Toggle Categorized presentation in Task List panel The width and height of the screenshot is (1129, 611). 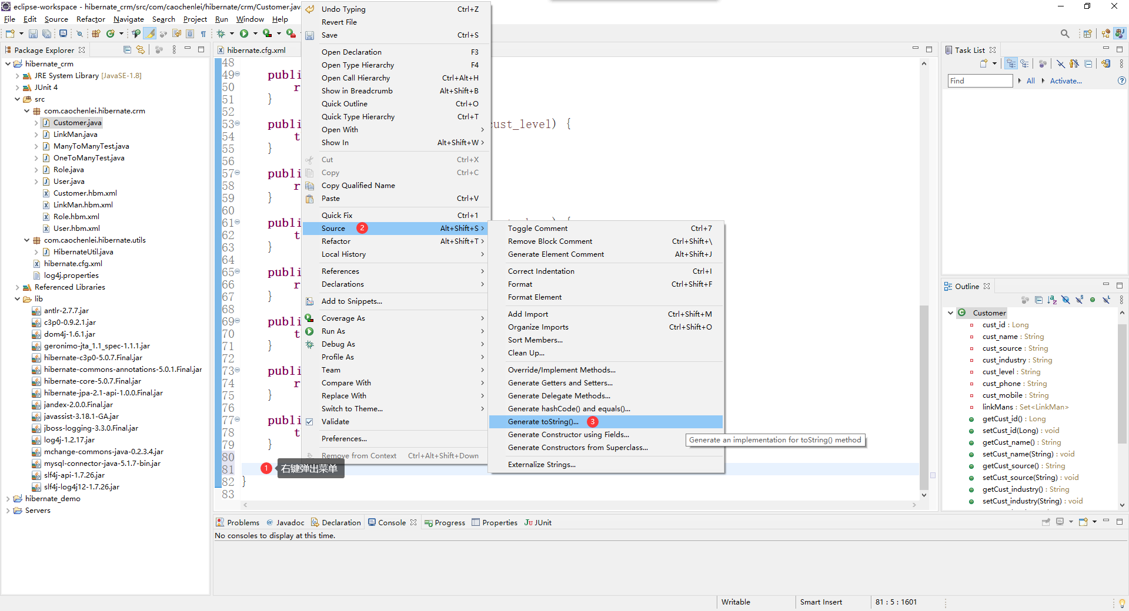(1011, 64)
